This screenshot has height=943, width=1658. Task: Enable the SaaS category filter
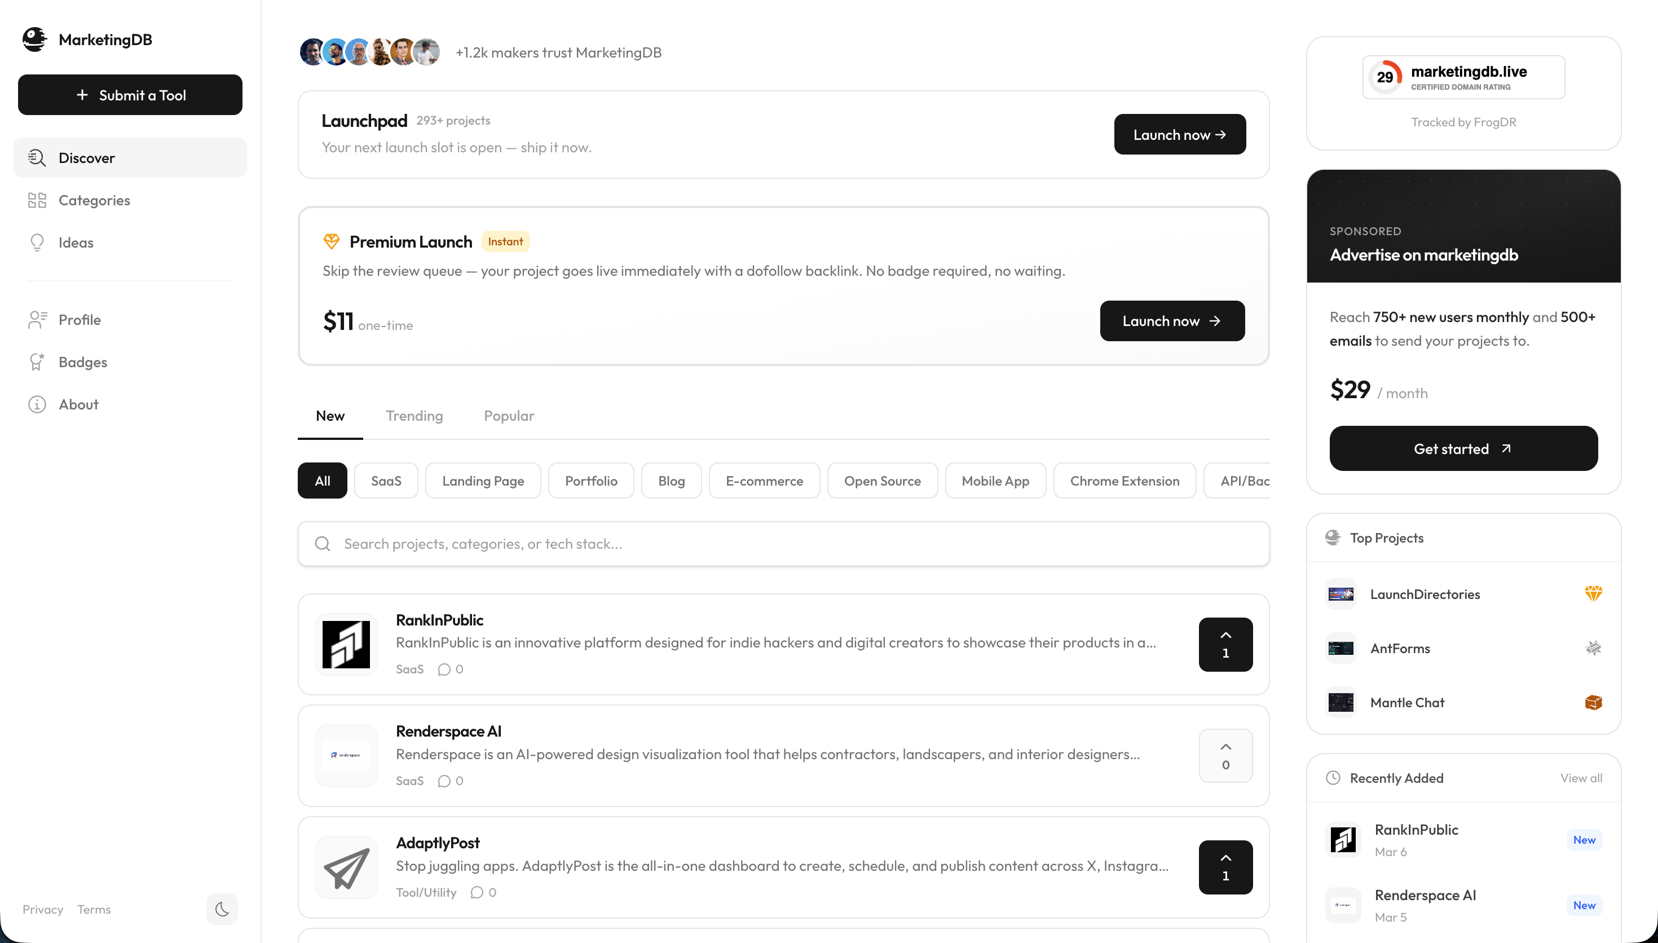[x=386, y=480]
